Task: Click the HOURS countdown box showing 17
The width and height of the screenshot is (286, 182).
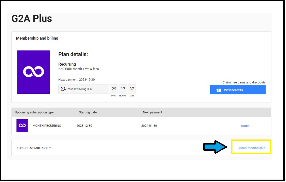Action: 123,89
